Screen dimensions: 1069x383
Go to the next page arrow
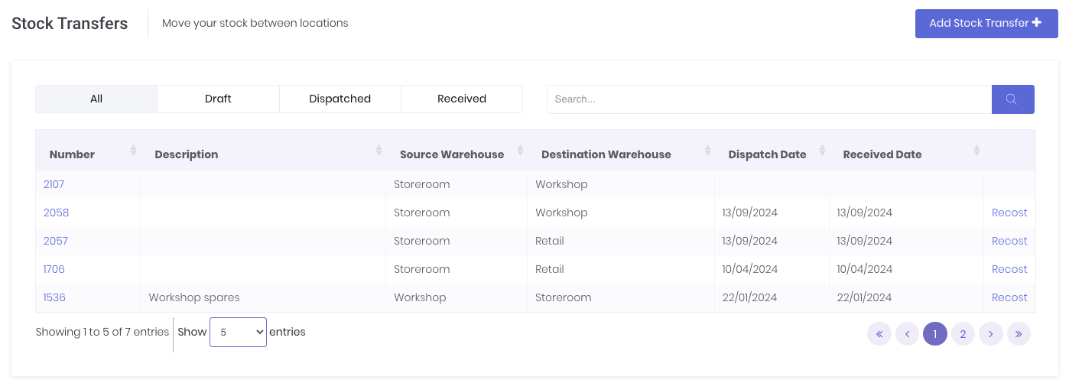tap(991, 333)
